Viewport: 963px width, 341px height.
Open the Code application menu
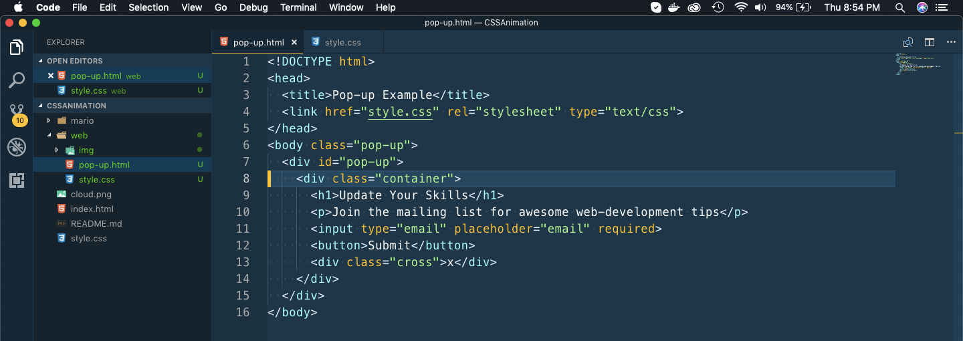[48, 7]
